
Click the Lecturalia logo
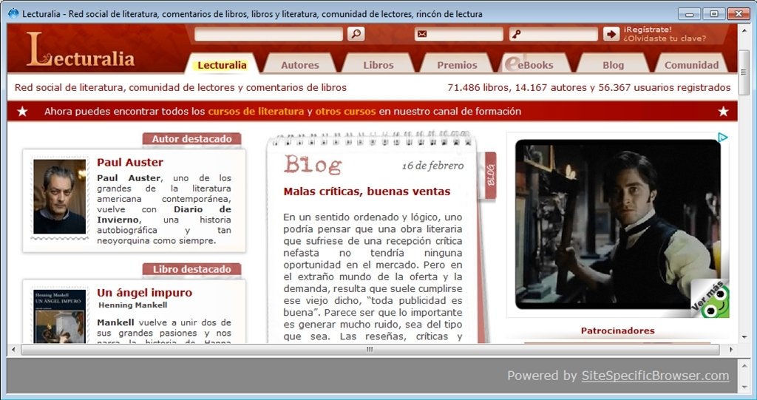pos(81,50)
